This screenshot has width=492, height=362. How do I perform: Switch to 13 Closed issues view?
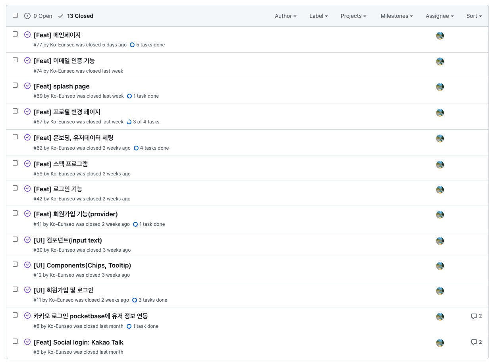click(75, 16)
